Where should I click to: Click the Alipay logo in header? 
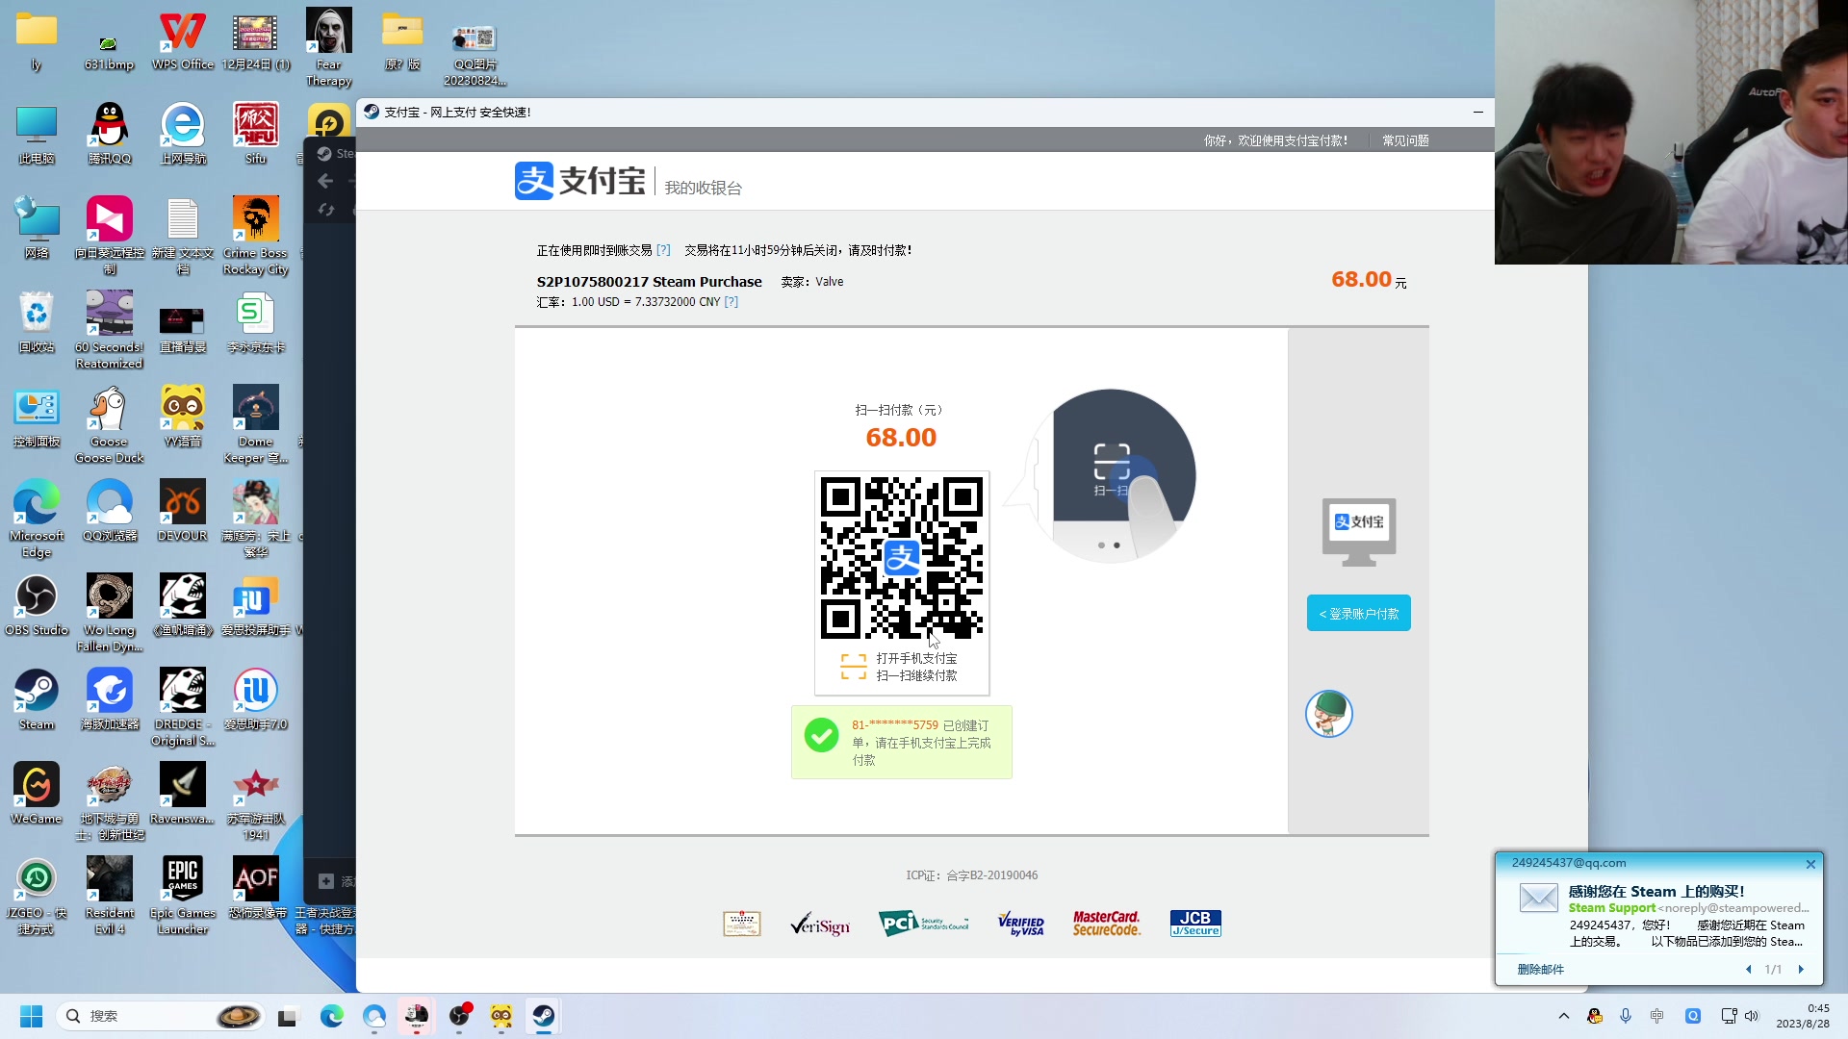tap(579, 181)
